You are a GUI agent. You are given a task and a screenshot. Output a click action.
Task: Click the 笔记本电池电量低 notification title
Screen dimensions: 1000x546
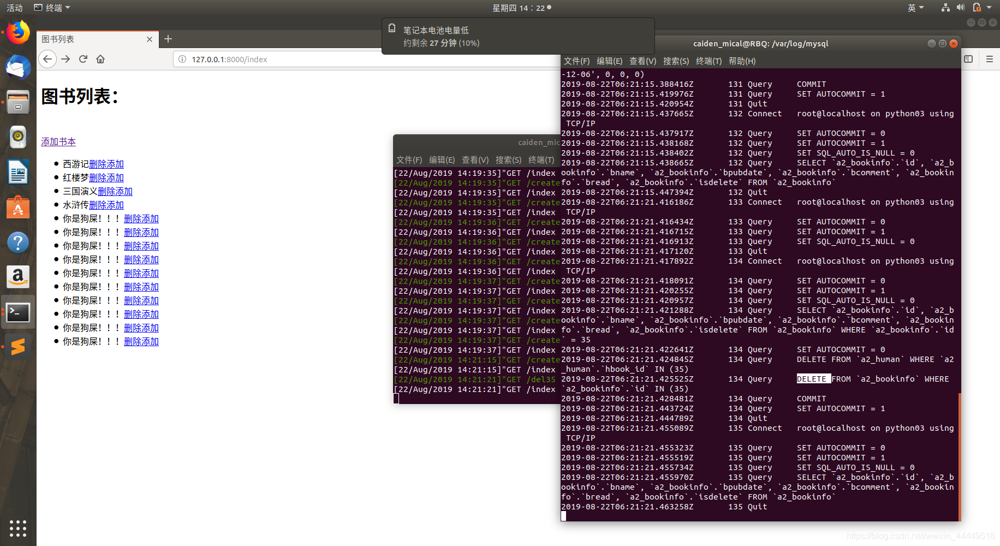tap(436, 30)
